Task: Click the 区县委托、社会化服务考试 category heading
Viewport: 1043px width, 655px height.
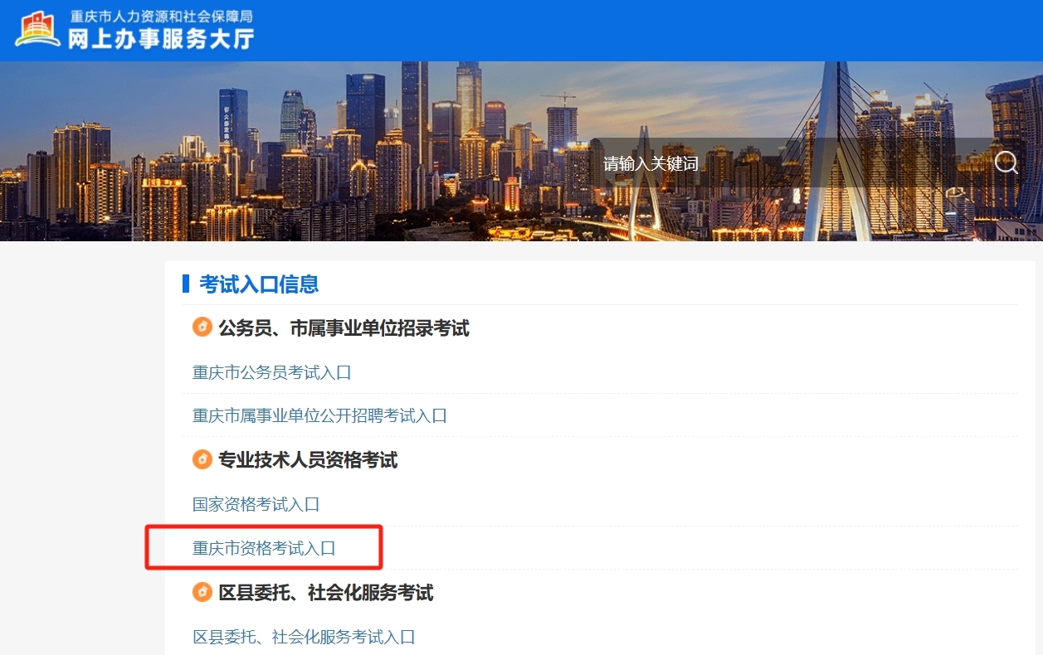Action: tap(325, 593)
